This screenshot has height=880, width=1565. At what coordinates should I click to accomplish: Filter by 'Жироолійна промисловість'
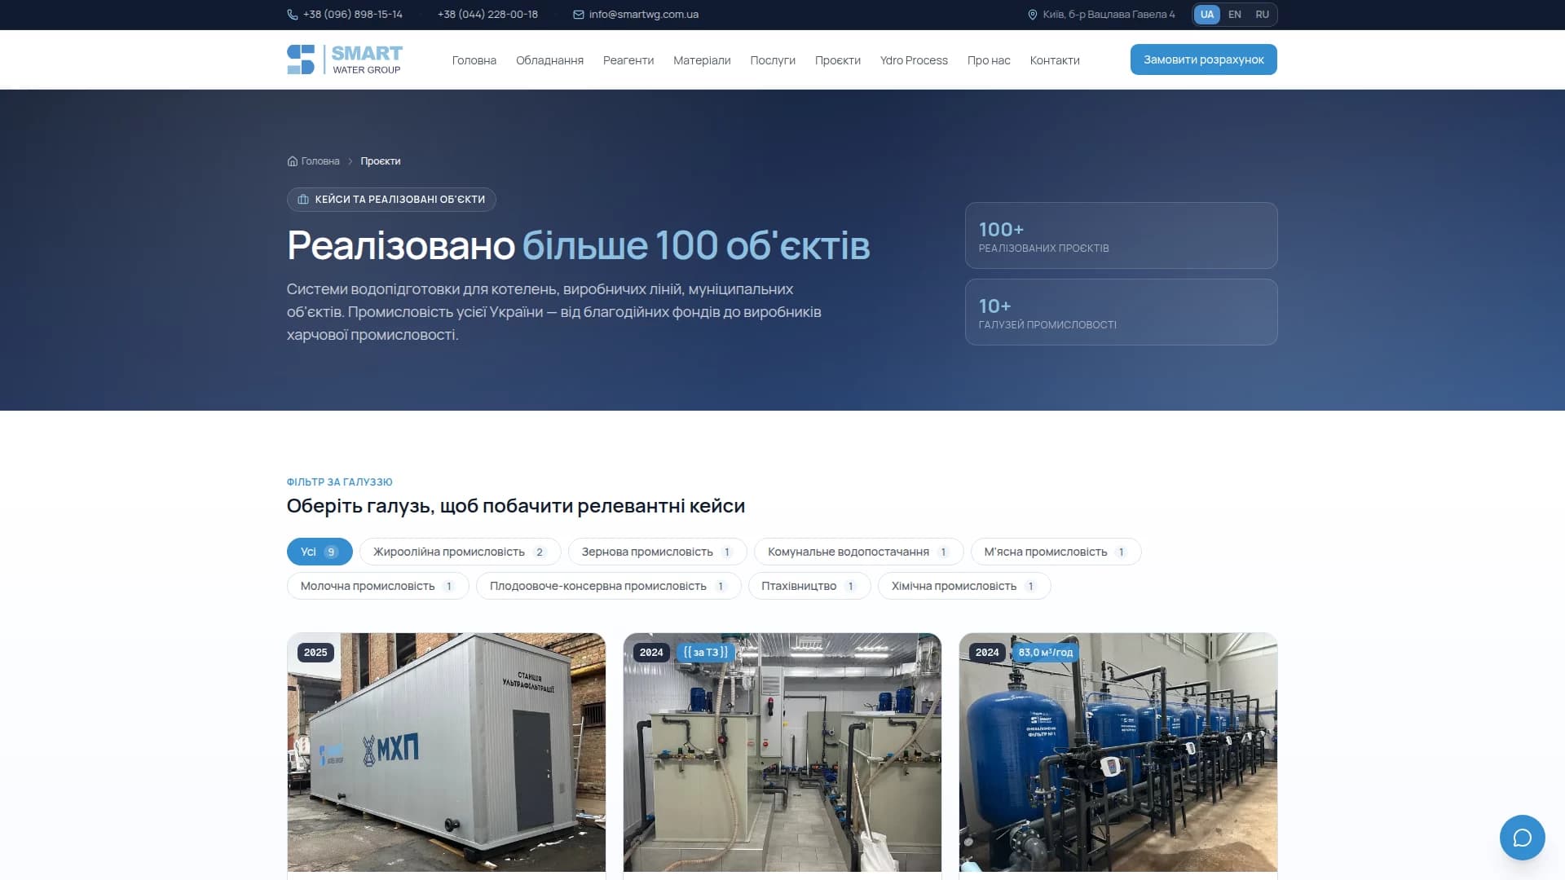460,552
